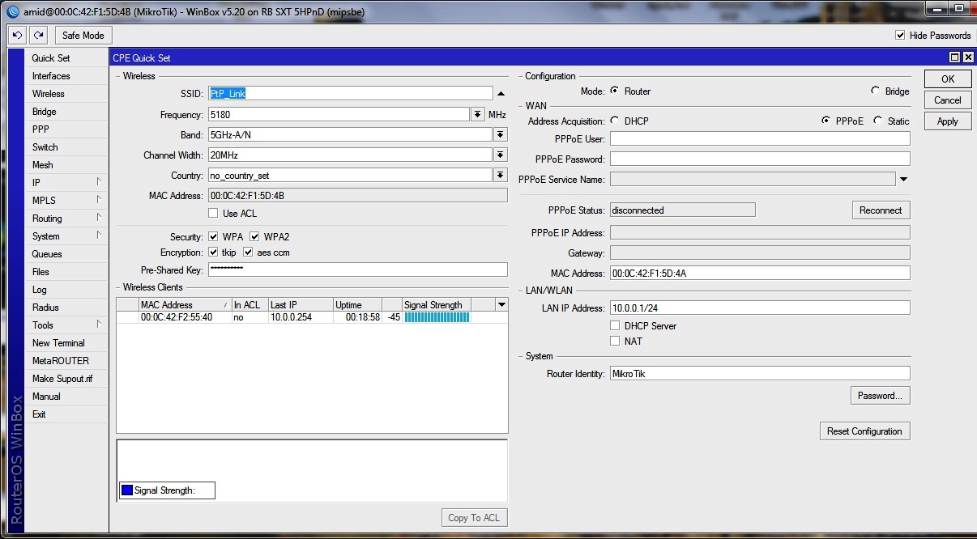Enable the Use ACL checkbox

coord(213,214)
